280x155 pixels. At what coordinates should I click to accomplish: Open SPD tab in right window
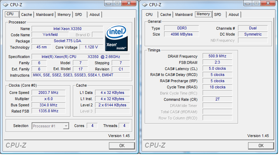[219, 14]
